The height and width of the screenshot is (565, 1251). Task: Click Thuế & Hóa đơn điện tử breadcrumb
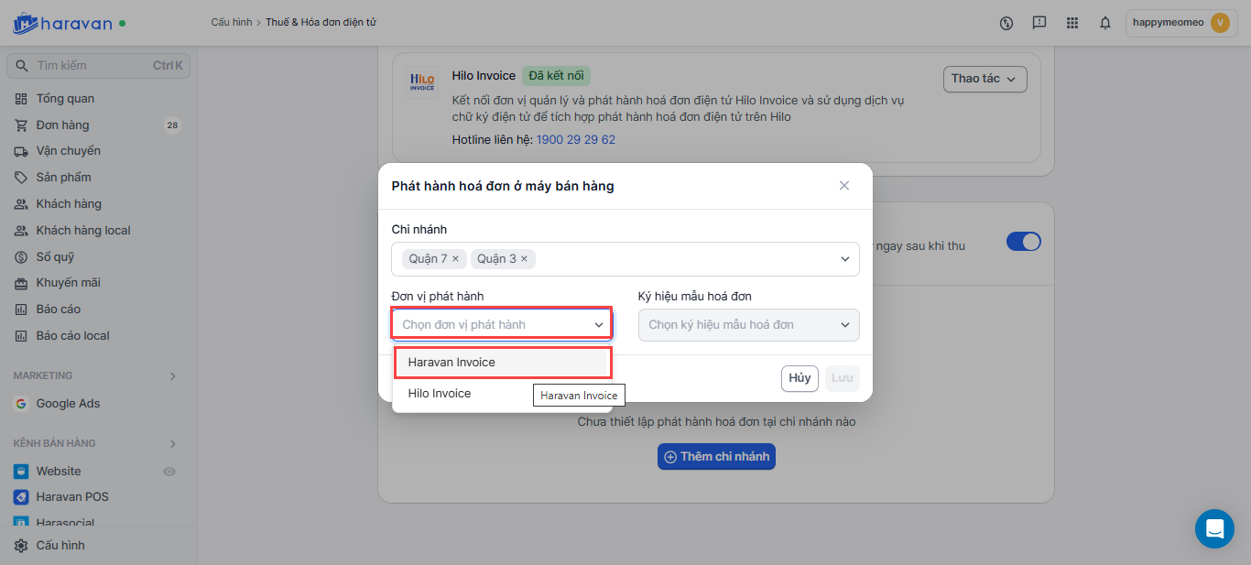coord(321,22)
